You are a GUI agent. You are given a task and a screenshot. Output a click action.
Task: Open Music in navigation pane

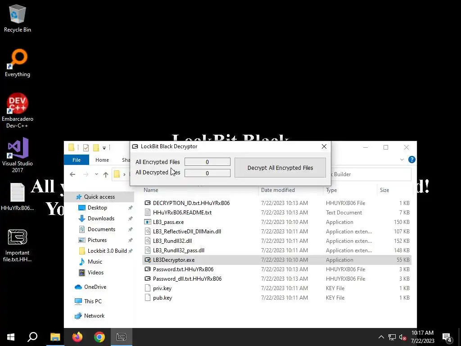[x=95, y=262]
